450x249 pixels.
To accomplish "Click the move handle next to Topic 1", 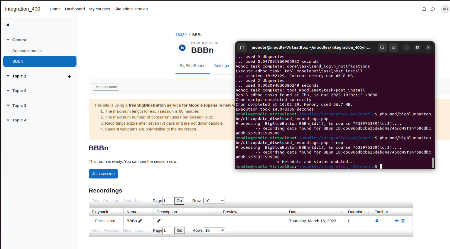I will click(x=69, y=76).
